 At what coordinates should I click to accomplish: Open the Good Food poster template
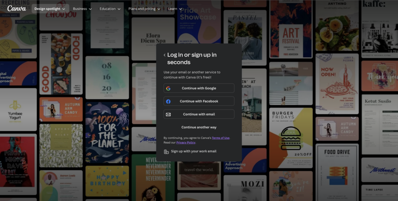click(x=61, y=64)
